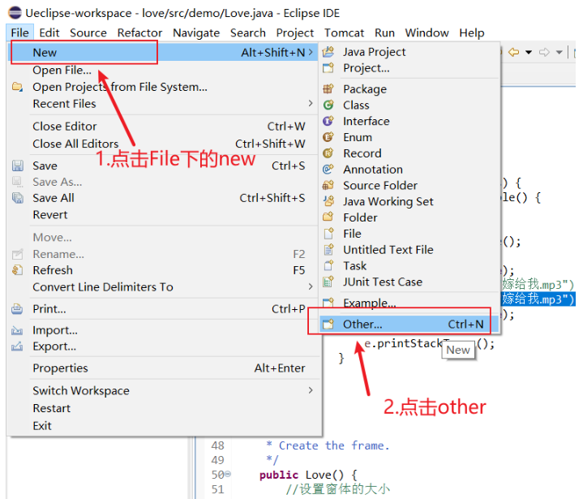Click the 'Class' label in New submenu
This screenshot has width=583, height=499.
click(356, 105)
